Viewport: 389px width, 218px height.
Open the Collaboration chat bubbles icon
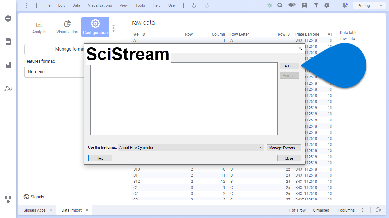[x=292, y=5]
